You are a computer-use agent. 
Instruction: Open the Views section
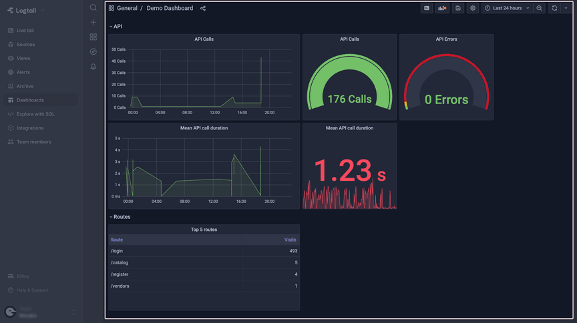point(23,59)
